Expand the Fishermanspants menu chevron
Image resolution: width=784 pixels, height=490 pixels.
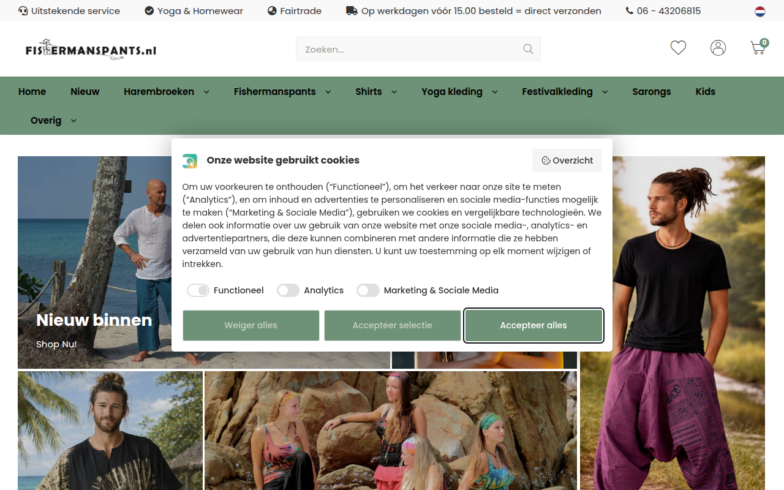(x=328, y=92)
